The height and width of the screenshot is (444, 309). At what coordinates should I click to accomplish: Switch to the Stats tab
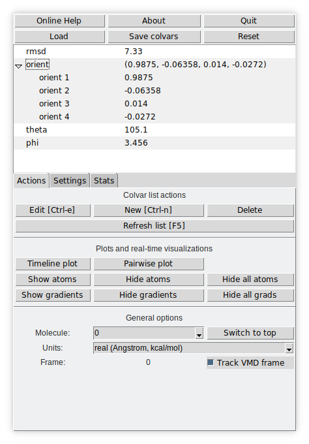click(x=104, y=180)
